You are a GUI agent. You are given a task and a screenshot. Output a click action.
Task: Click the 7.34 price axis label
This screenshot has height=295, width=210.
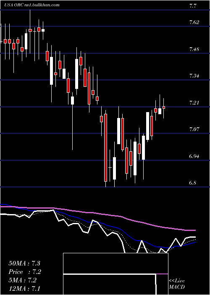(194, 76)
